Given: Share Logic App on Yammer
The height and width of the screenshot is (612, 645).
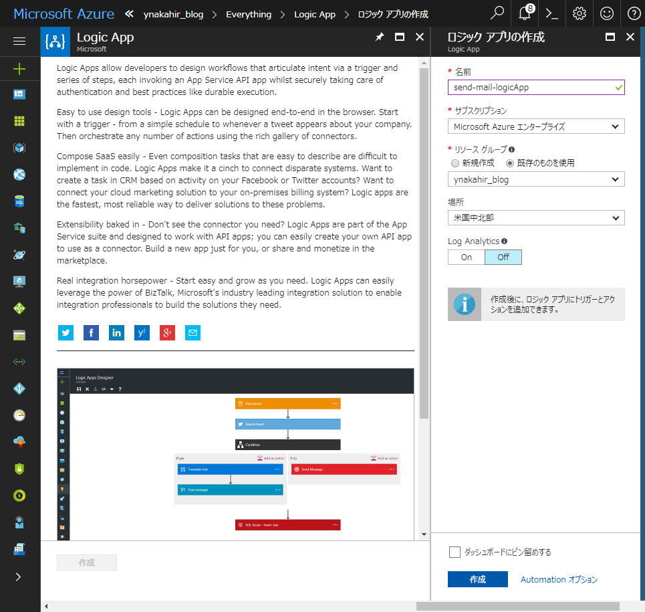Looking at the screenshot, I should 142,332.
